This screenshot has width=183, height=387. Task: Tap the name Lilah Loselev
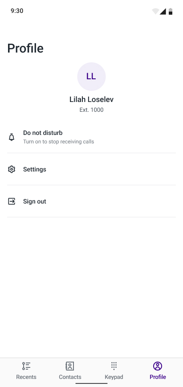92,99
